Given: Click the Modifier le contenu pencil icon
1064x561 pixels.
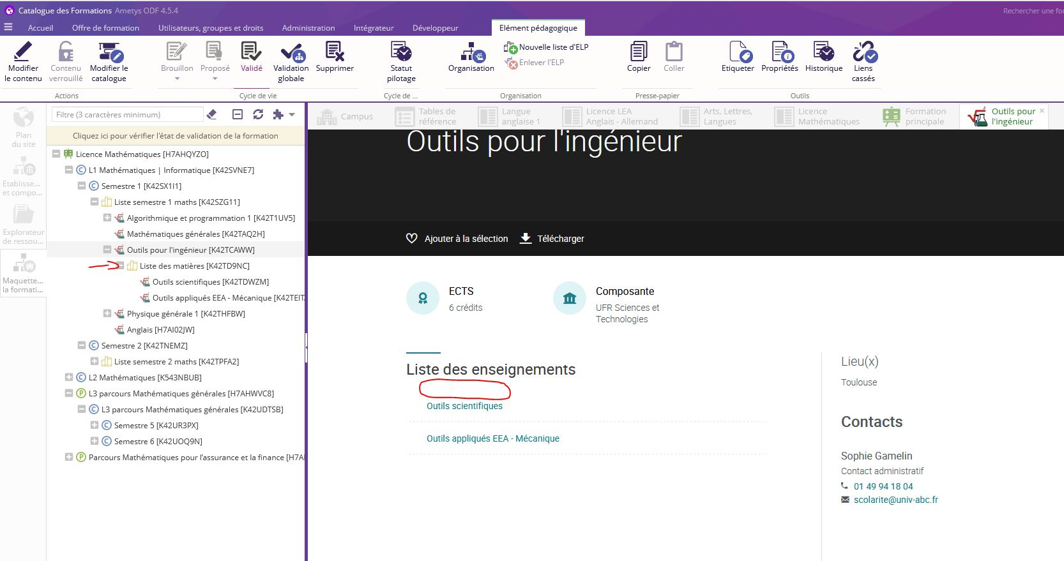Looking at the screenshot, I should point(23,52).
